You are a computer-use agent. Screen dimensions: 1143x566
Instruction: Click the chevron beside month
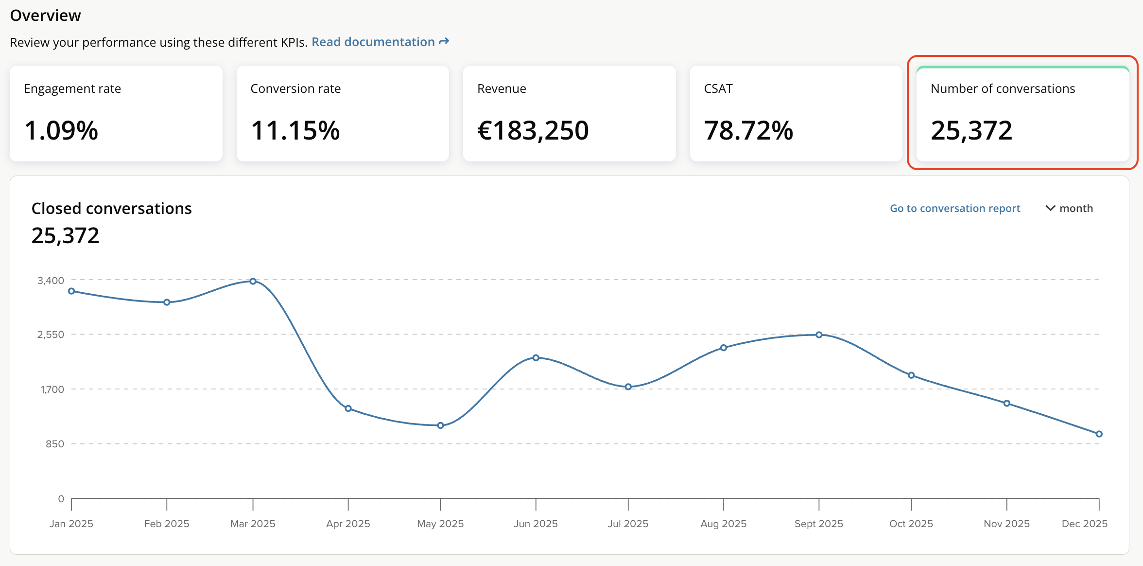coord(1050,208)
